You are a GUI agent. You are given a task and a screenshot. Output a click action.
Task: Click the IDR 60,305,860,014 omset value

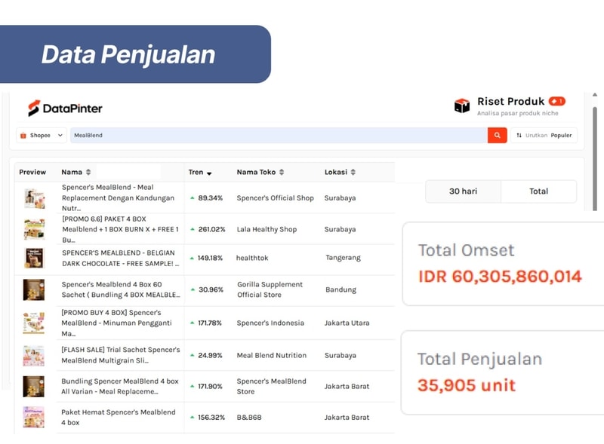(x=500, y=276)
